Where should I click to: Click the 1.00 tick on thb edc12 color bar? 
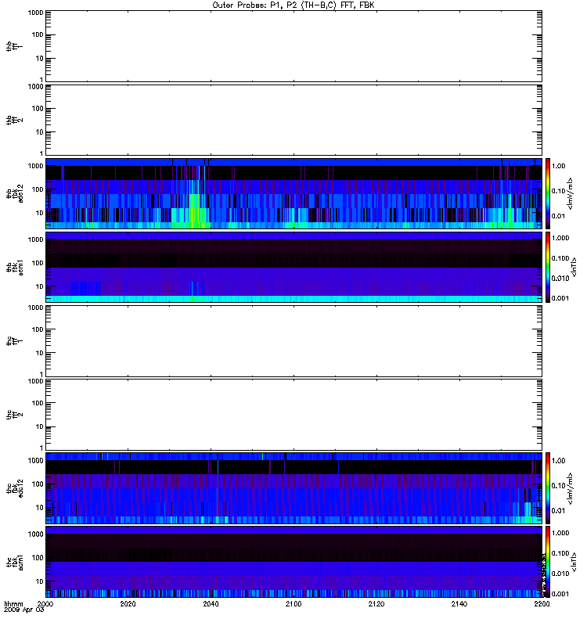[558, 166]
